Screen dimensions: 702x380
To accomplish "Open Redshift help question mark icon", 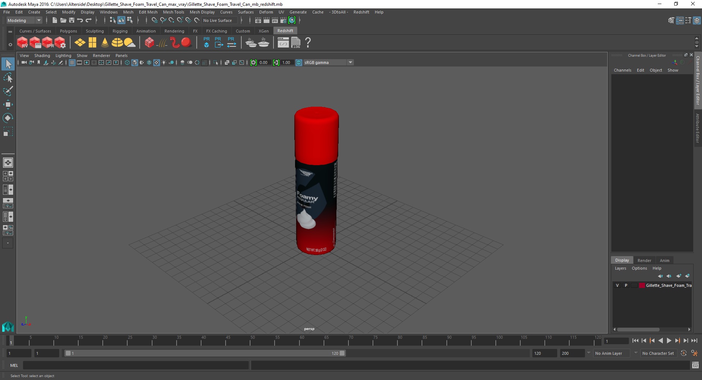I will click(x=308, y=43).
